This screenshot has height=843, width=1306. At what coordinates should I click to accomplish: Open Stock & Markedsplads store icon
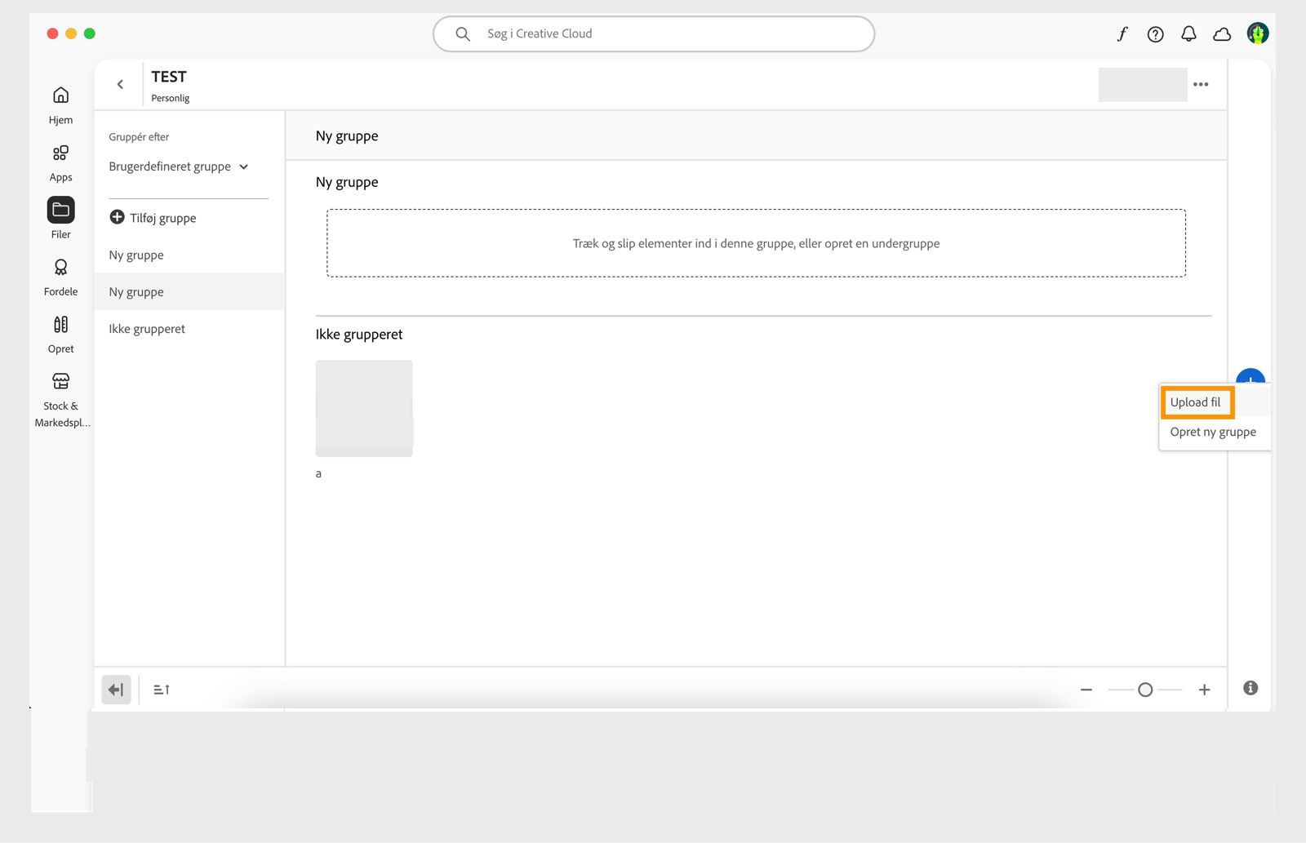tap(60, 381)
